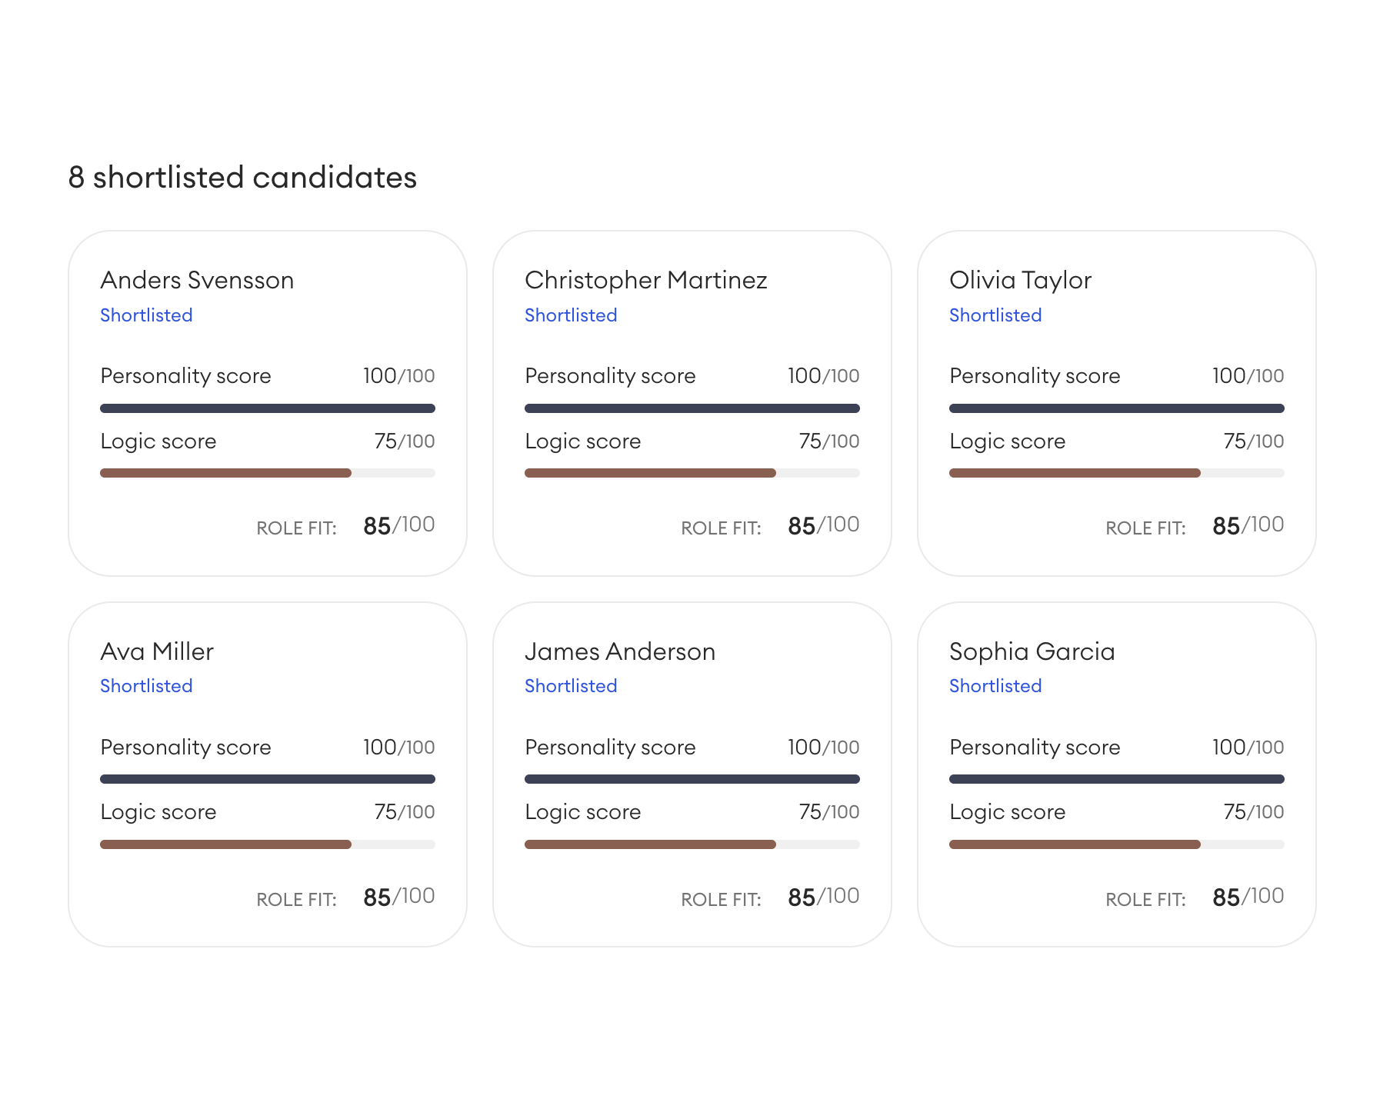The height and width of the screenshot is (1109, 1380).
Task: Select the Sophia Garcia candidate name
Action: (x=1032, y=651)
